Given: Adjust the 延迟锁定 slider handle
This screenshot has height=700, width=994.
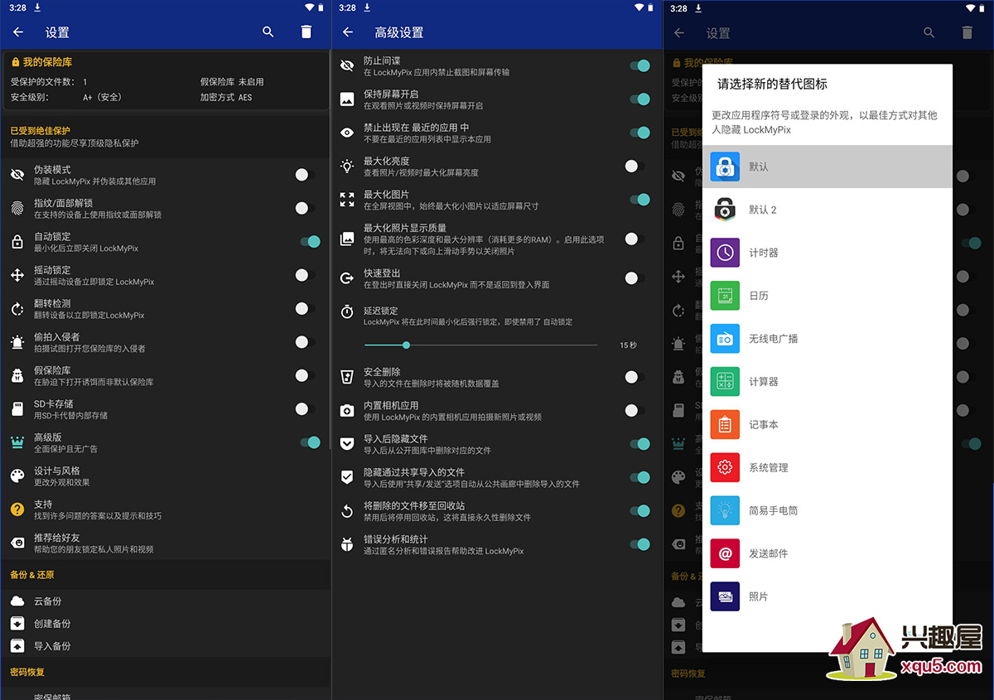Looking at the screenshot, I should [406, 345].
